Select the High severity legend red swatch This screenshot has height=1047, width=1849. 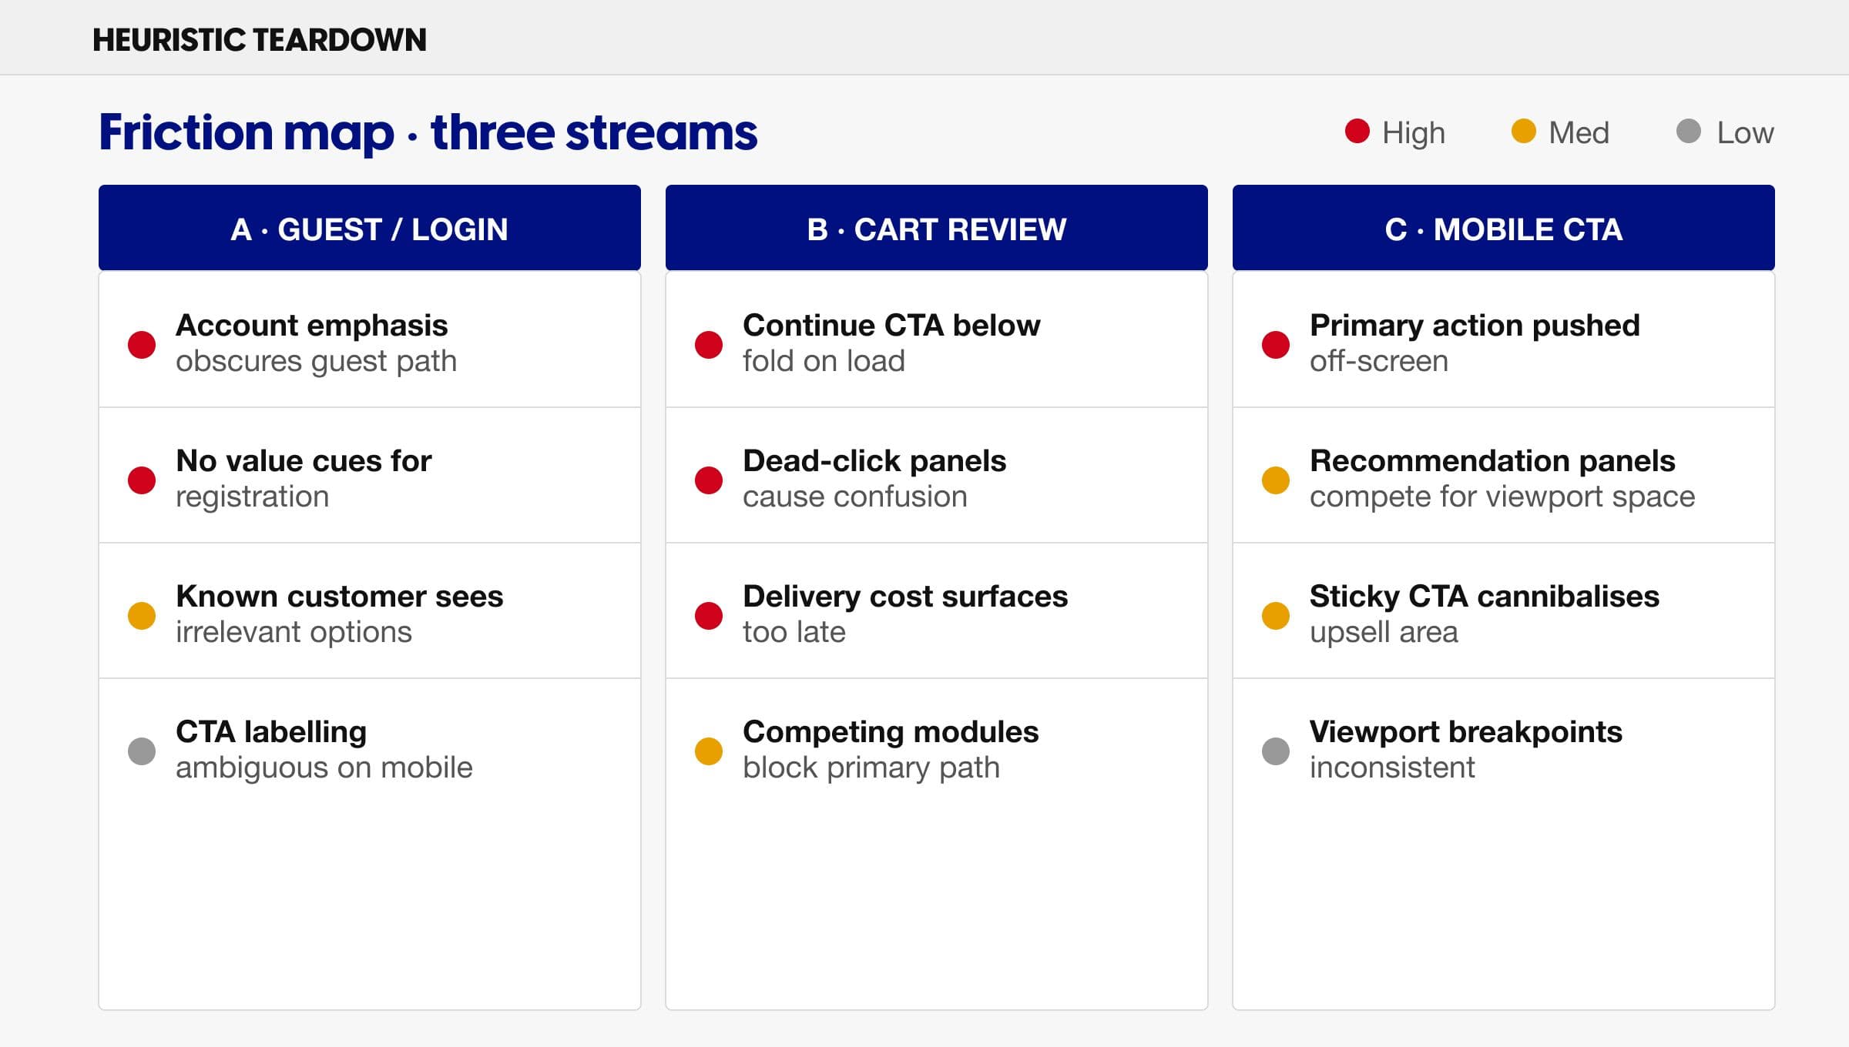coord(1357,131)
